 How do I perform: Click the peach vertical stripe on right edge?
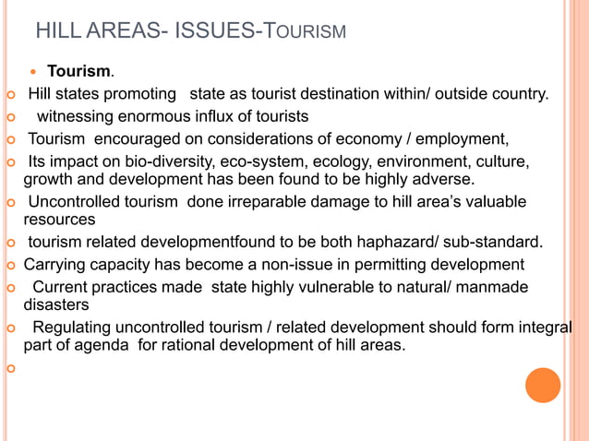(x=579, y=220)
